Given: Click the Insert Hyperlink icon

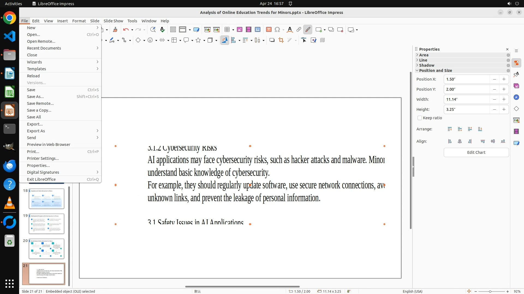Looking at the screenshot, I should (299, 30).
